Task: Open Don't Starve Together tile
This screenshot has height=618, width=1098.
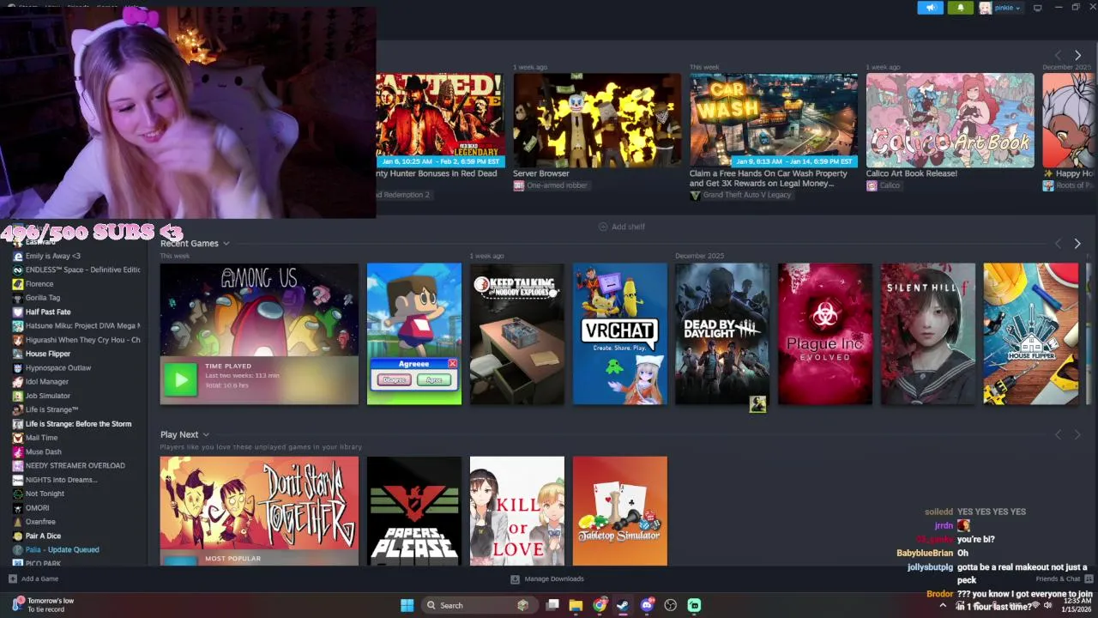Action: (x=259, y=511)
